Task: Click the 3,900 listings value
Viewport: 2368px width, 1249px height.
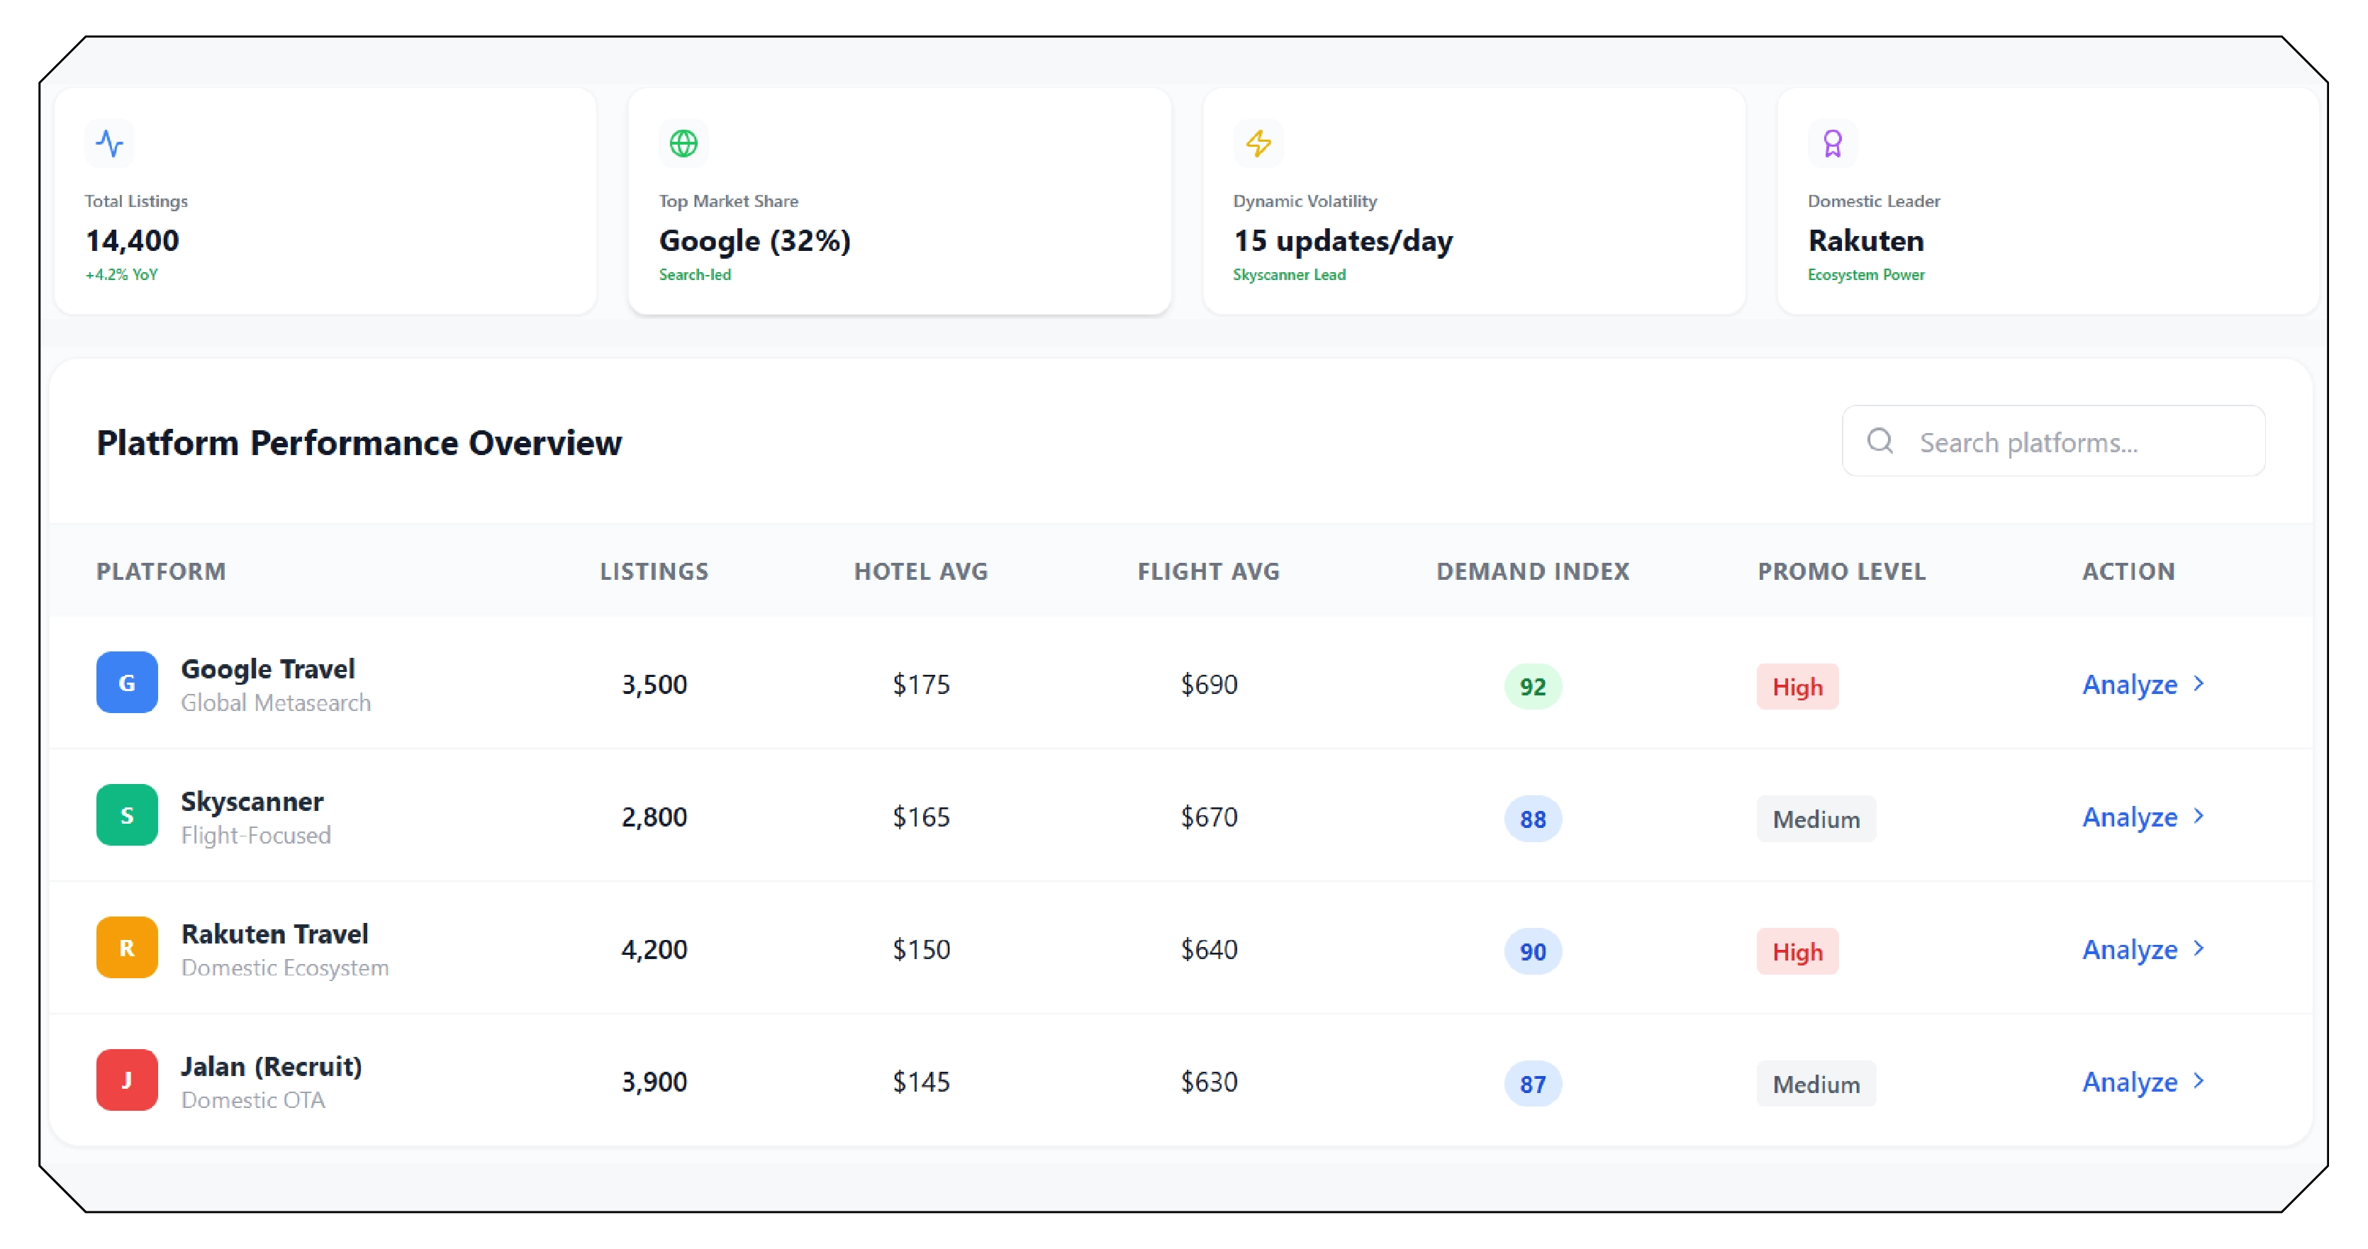Action: coord(654,1082)
